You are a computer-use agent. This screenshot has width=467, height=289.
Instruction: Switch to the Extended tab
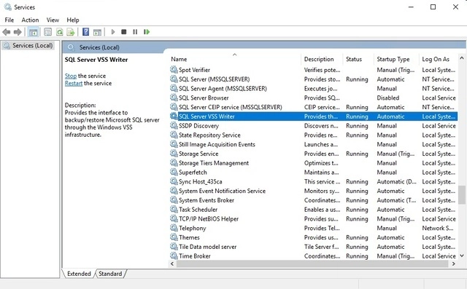(x=79, y=274)
